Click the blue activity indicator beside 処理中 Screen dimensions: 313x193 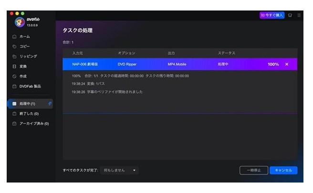coord(50,103)
